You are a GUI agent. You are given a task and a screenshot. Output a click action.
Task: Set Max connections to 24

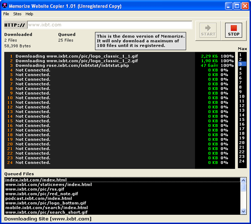[242, 161]
